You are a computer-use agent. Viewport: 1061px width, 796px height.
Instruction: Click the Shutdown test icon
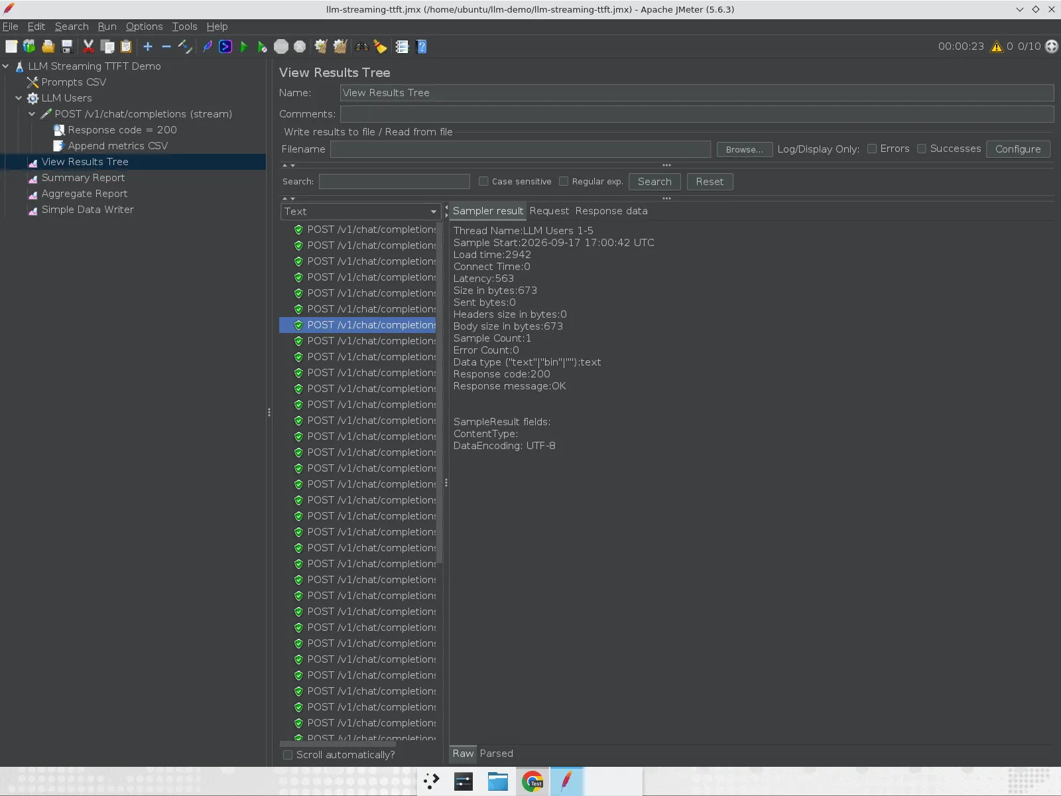(x=300, y=46)
